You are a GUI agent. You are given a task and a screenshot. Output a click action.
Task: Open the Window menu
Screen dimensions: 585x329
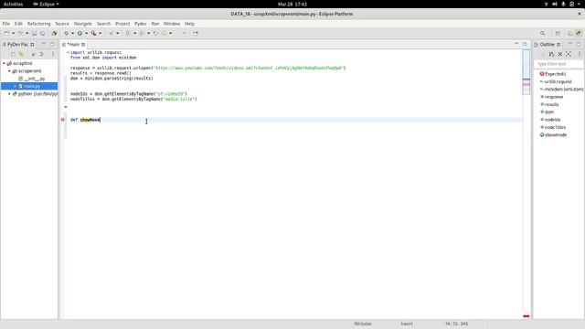172,24
